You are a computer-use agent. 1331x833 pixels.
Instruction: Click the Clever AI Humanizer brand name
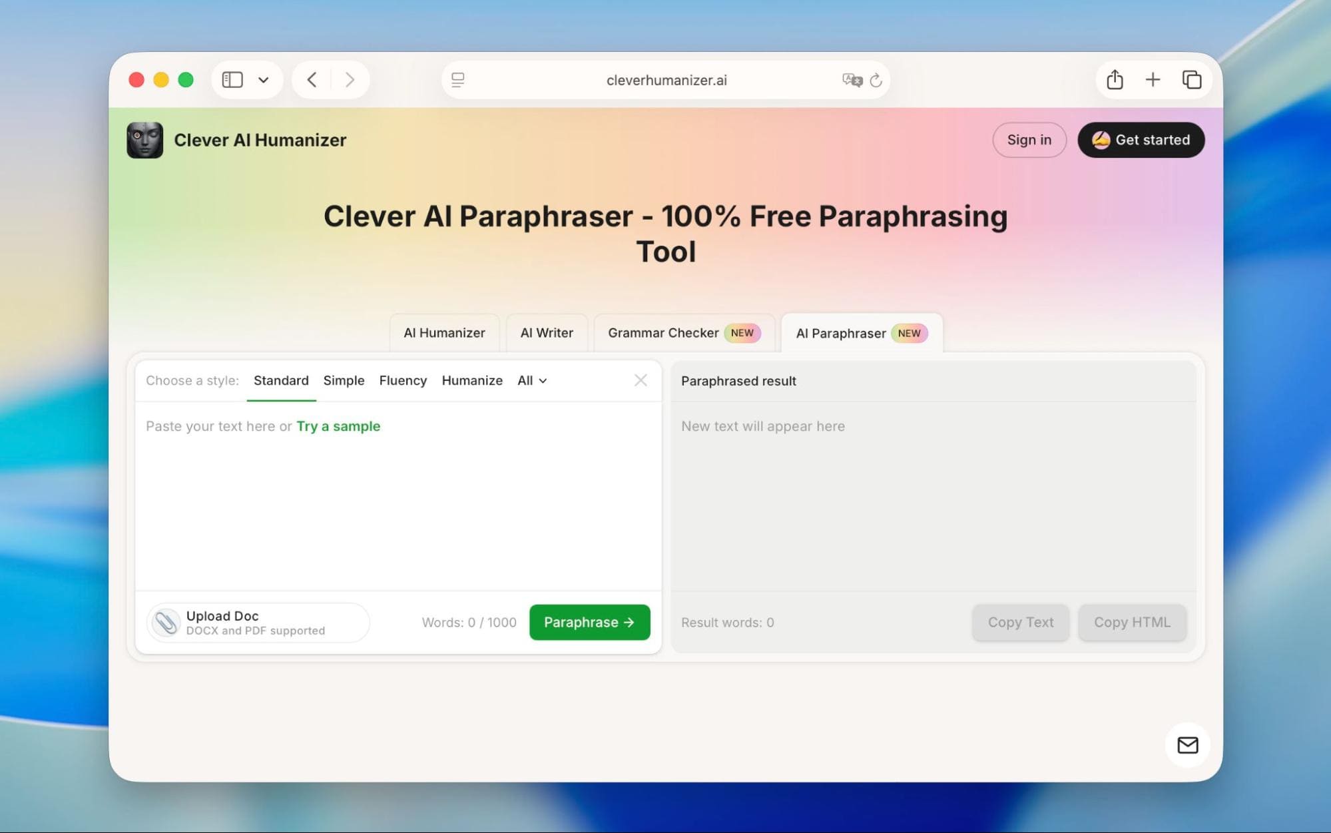point(260,140)
